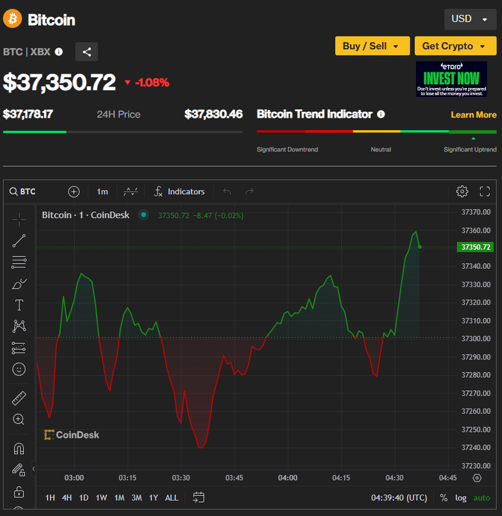Screen dimensions: 502x516
Task: Click the Learn More link
Action: [473, 115]
